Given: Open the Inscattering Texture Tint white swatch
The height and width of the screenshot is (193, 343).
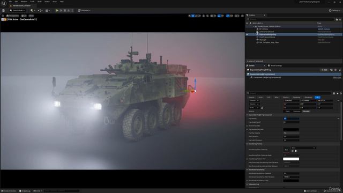Looking at the screenshot, I should [291, 159].
